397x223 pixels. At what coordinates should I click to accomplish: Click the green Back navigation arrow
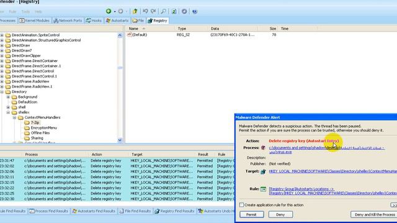109,11
